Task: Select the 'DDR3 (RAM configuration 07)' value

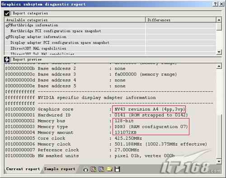Action: 151,127
